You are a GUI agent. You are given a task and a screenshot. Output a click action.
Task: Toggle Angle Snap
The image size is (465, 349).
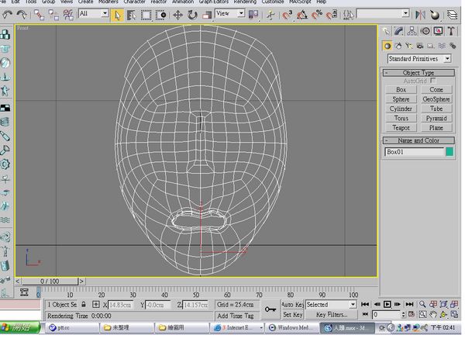302,15
